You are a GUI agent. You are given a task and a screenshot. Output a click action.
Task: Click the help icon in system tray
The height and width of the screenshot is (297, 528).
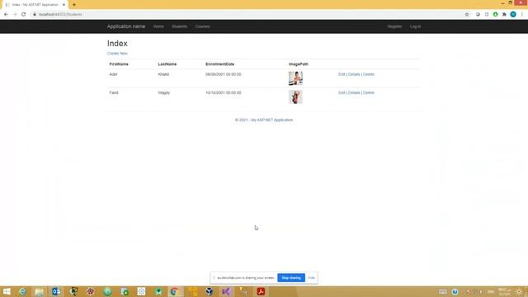(455, 292)
